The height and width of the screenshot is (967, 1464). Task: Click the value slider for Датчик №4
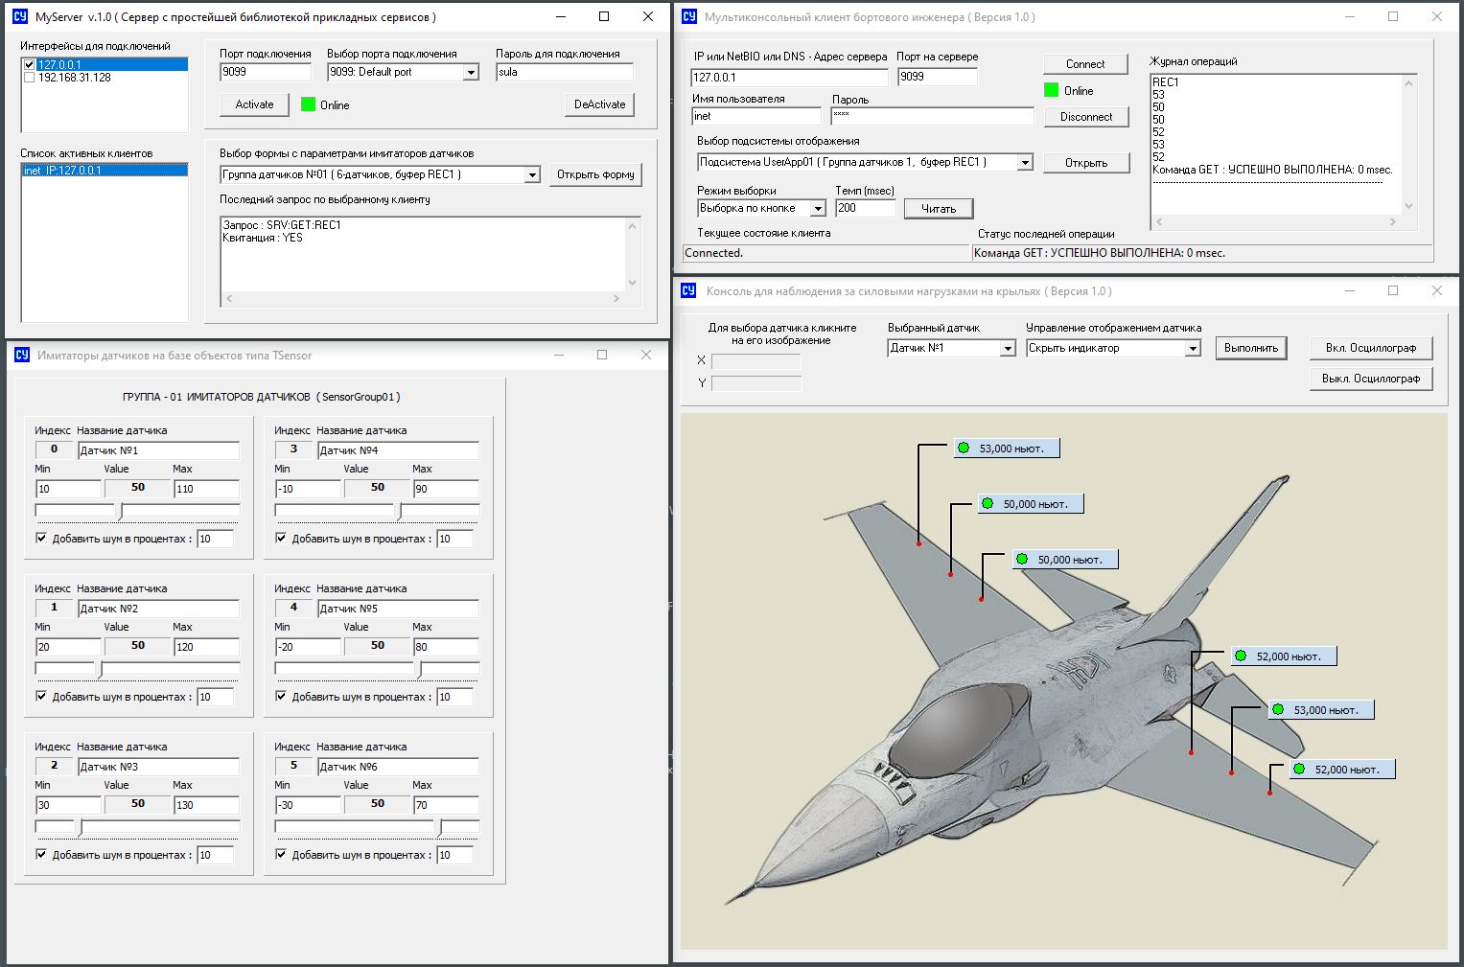(x=400, y=512)
